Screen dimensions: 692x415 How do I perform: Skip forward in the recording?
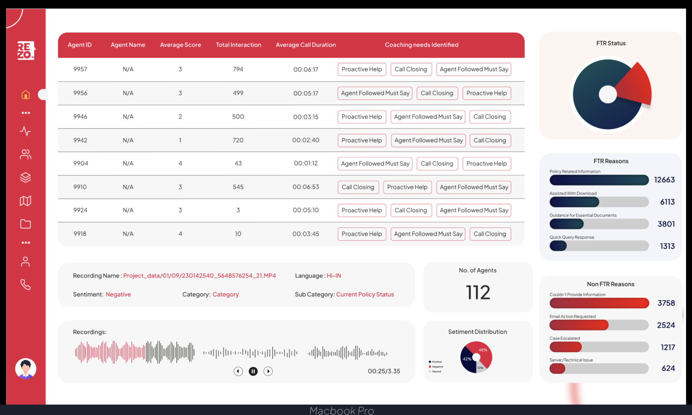coord(269,371)
